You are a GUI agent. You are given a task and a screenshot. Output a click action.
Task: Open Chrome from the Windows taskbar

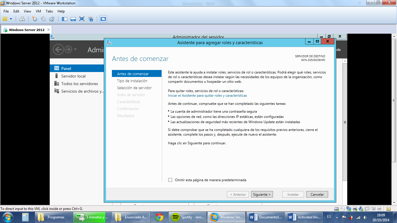[x=159, y=217]
